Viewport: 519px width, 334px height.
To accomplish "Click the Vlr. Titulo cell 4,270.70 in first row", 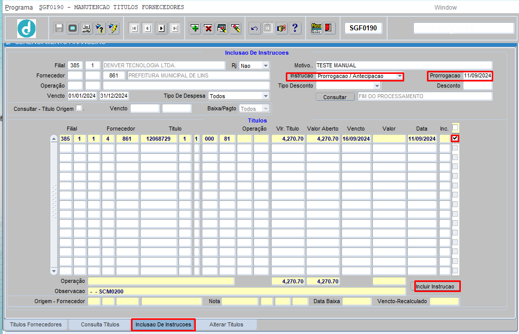I will click(x=288, y=139).
